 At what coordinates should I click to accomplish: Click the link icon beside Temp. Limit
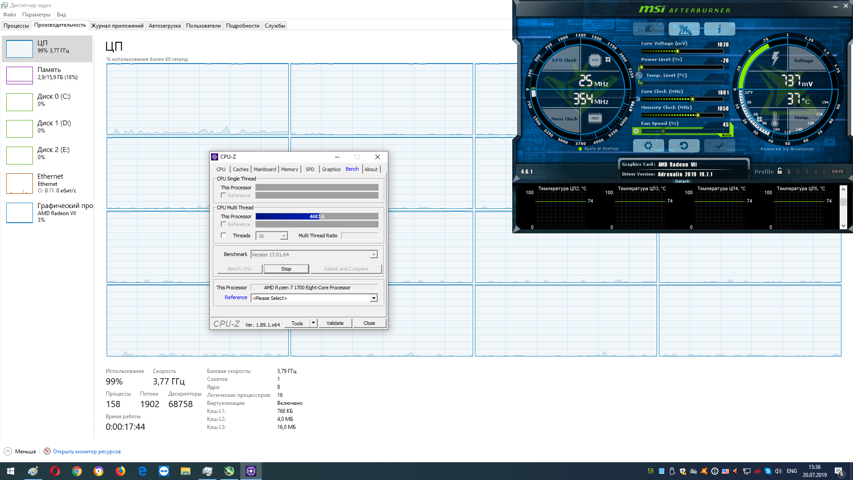point(639,76)
